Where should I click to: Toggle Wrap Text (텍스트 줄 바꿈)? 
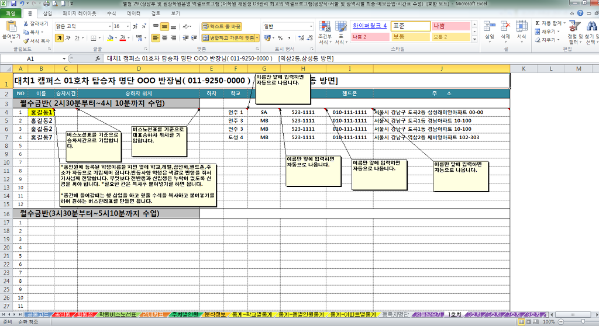222,26
